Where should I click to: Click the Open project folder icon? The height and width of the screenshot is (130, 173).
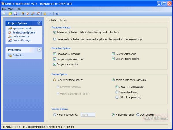click(10, 14)
